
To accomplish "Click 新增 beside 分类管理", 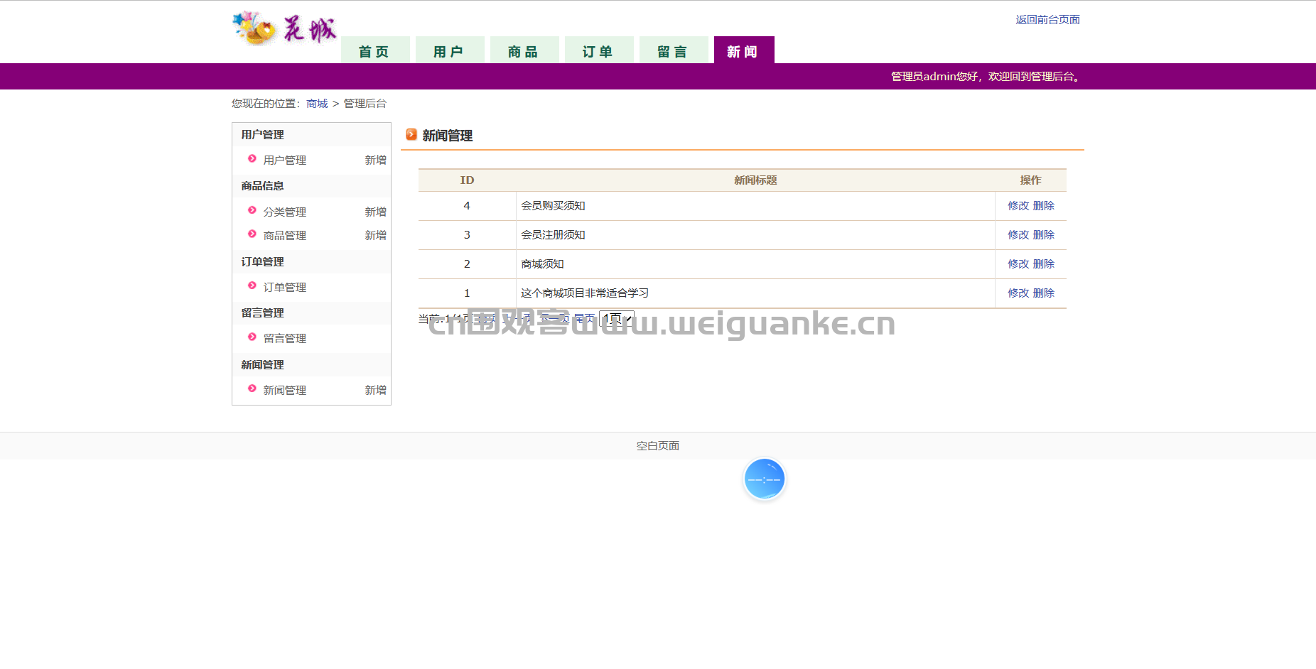I will pos(375,212).
